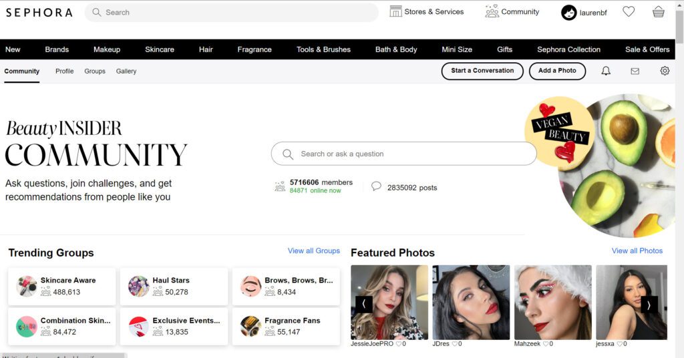Screen dimensions: 684x358
Task: Open the Loves heart icon
Action: click(629, 11)
